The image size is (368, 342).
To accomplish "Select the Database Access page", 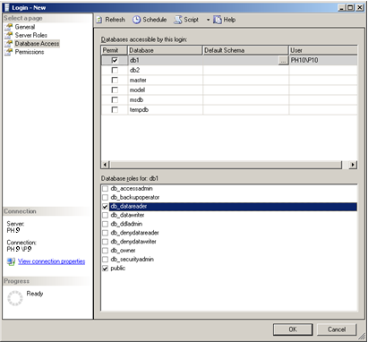I will coord(37,44).
